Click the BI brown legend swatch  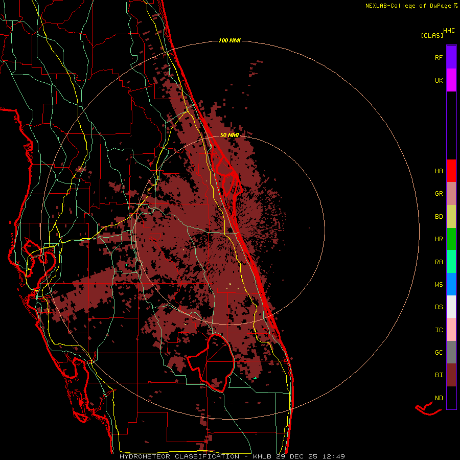451,375
